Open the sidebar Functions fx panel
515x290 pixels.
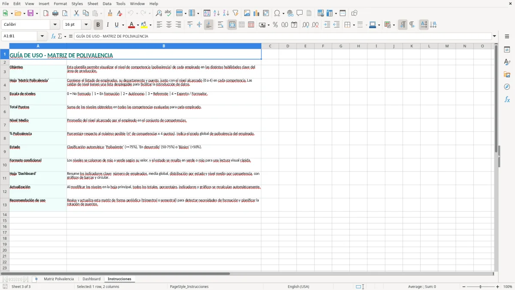click(507, 99)
